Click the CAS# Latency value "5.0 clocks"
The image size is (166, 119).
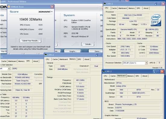click(x=80, y=86)
